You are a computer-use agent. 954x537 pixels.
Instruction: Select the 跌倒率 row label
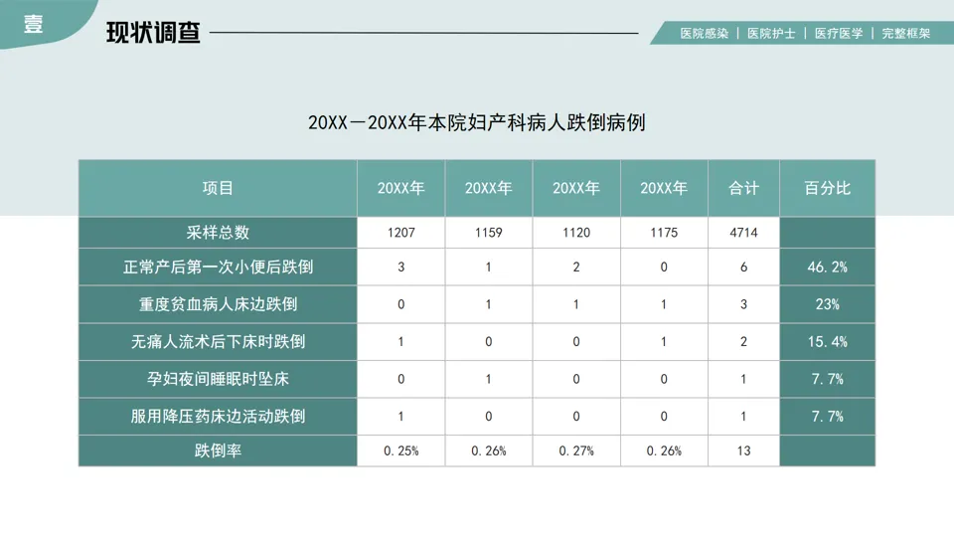pos(218,450)
